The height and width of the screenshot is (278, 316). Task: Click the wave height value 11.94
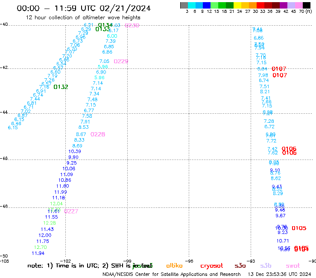coord(38,253)
